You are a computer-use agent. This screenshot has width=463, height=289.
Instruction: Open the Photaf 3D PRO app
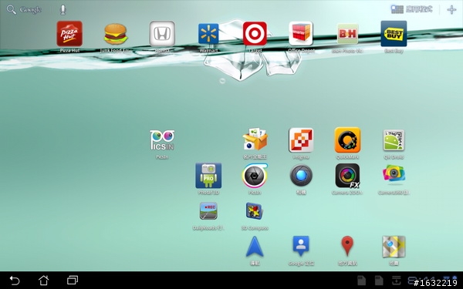click(208, 176)
